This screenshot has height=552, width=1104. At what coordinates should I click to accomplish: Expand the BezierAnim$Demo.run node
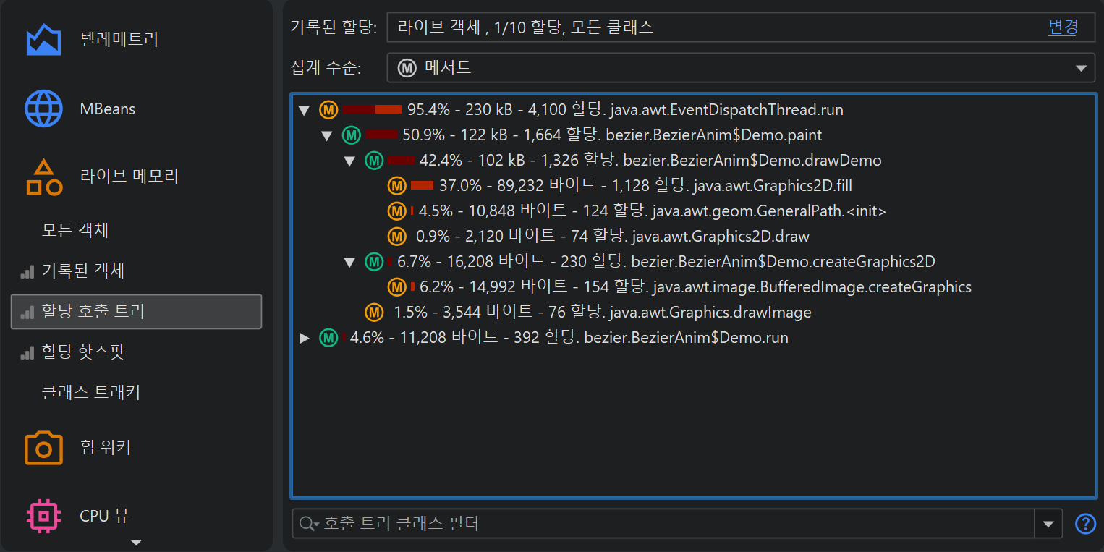(304, 338)
